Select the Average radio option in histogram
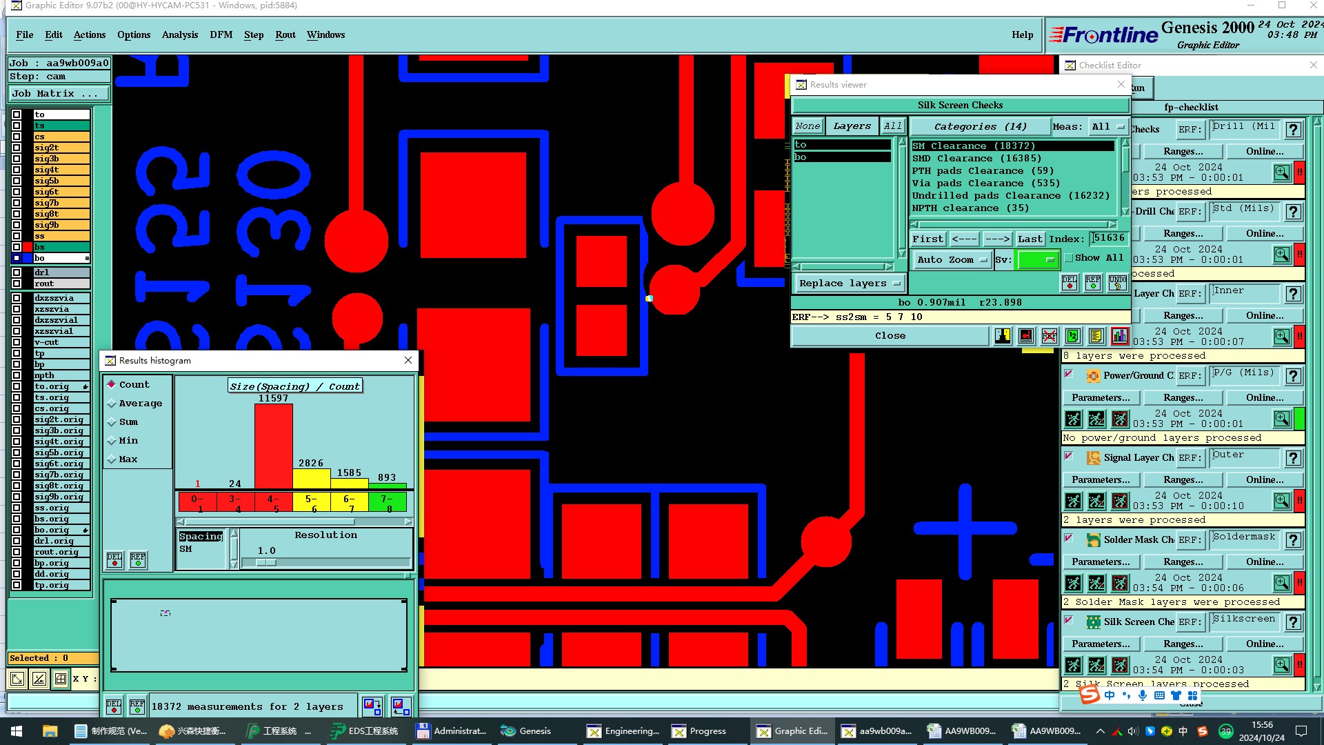This screenshot has height=745, width=1324. [x=112, y=404]
